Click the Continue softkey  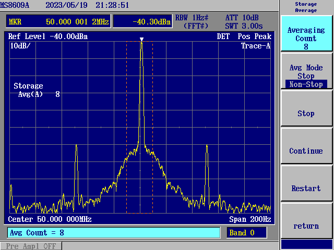306,146
